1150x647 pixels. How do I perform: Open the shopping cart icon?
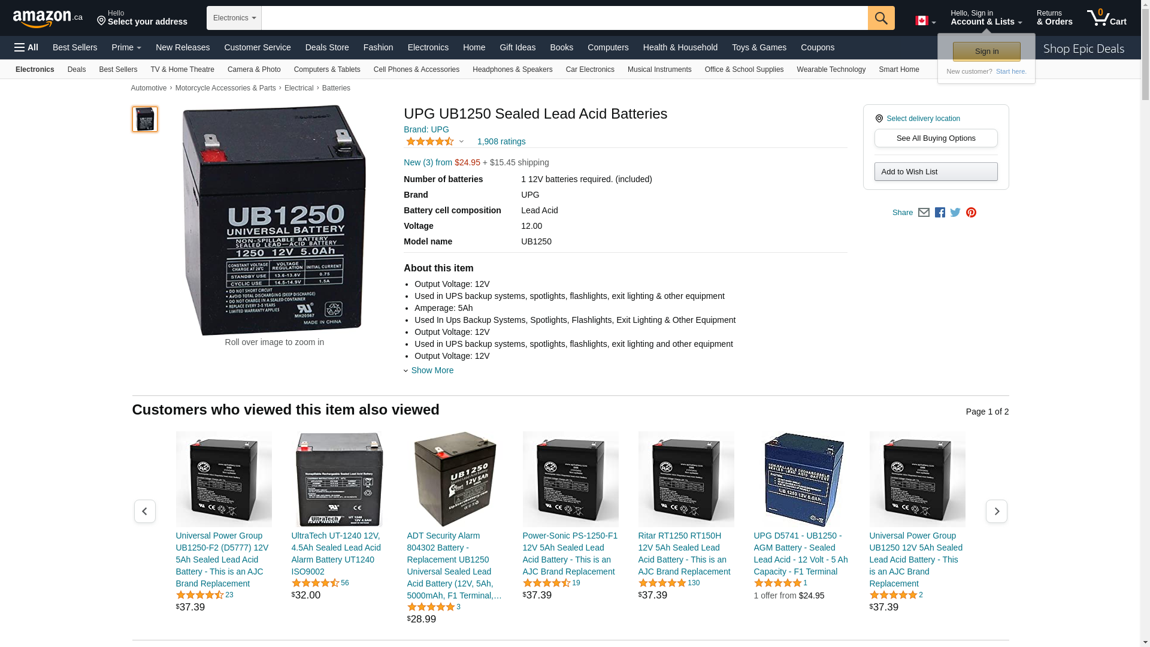click(x=1106, y=17)
